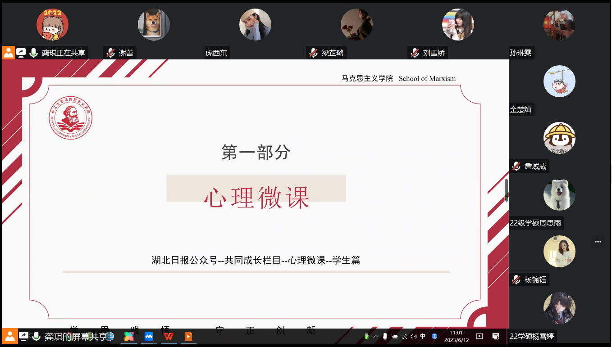The height and width of the screenshot is (347, 612).
Task: Click the WPS Office icon in taskbar
Action: (x=169, y=336)
